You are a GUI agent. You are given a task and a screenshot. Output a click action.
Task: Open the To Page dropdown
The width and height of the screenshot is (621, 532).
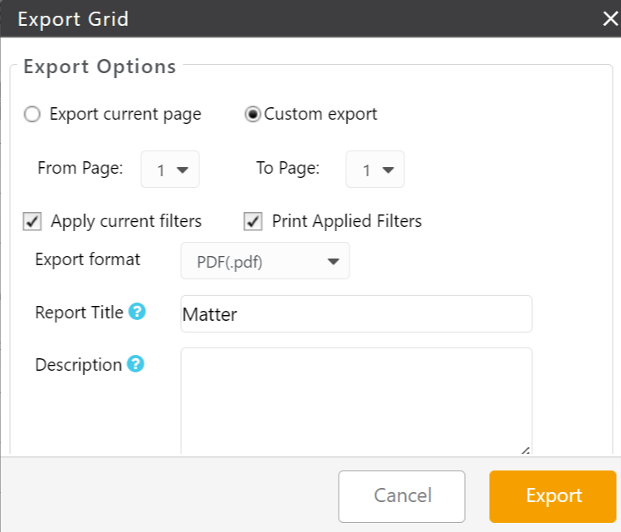pos(375,170)
